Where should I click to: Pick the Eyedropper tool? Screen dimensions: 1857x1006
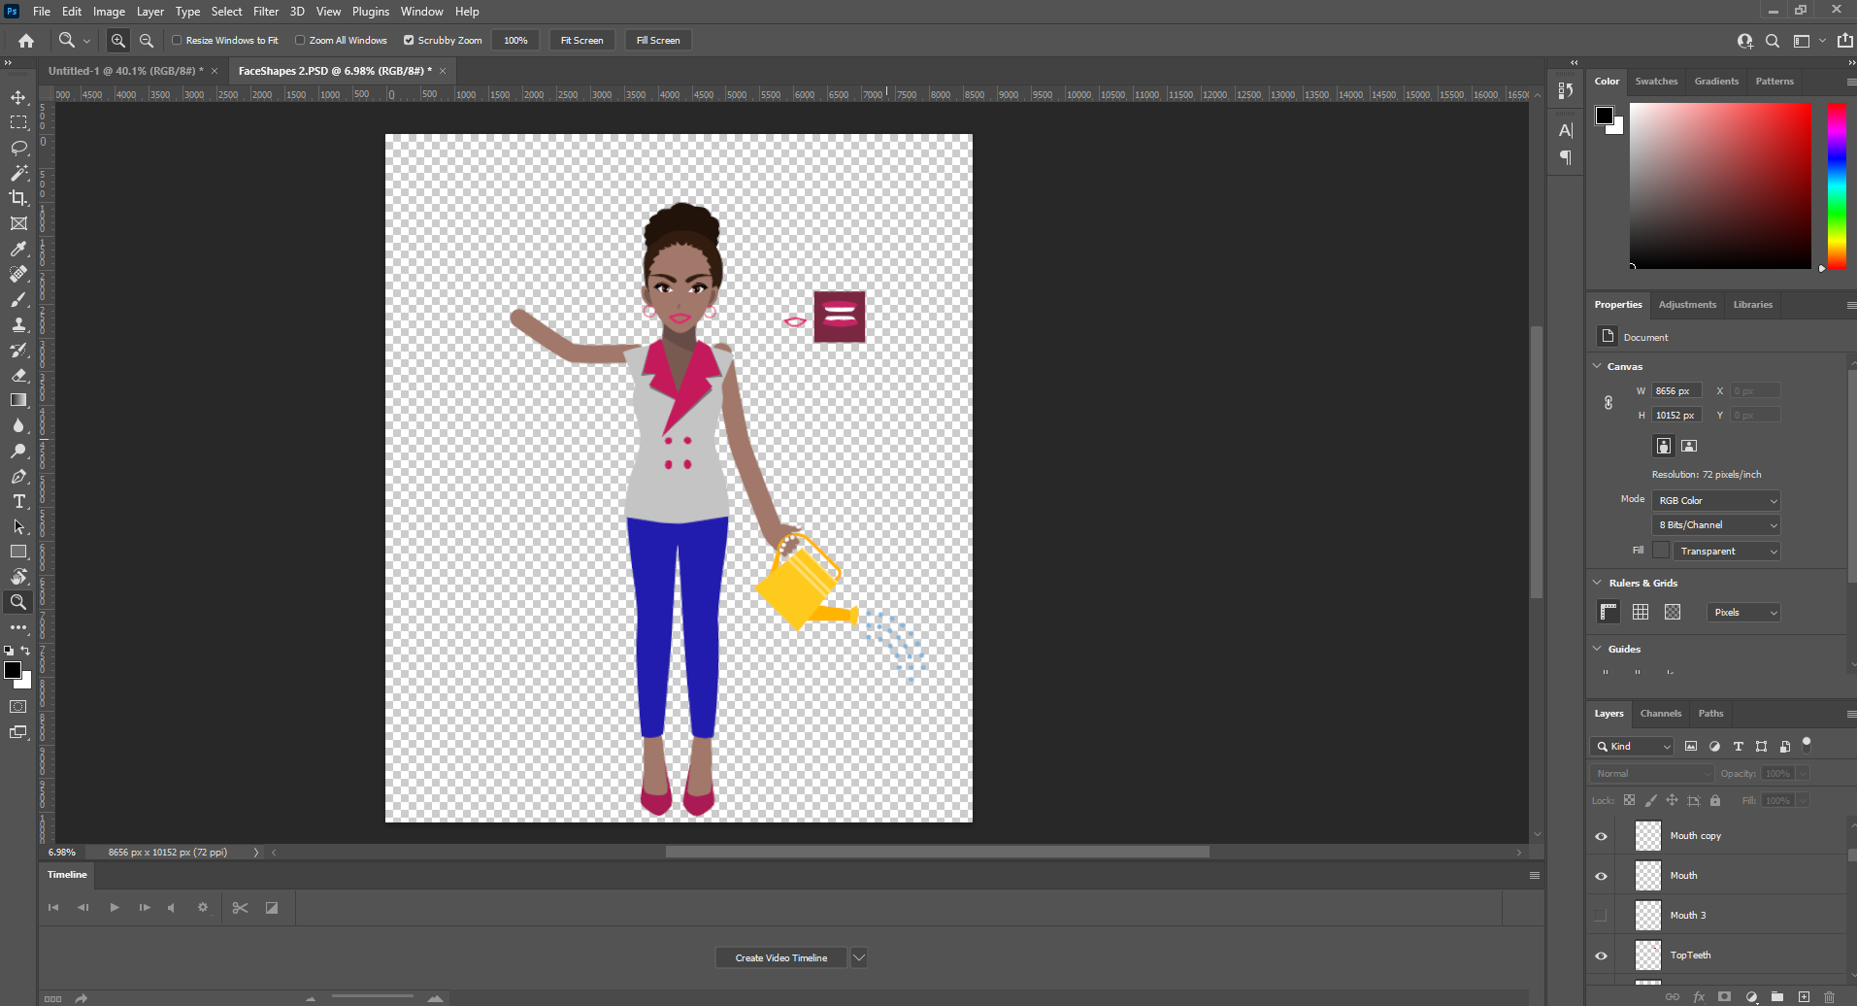tap(18, 250)
